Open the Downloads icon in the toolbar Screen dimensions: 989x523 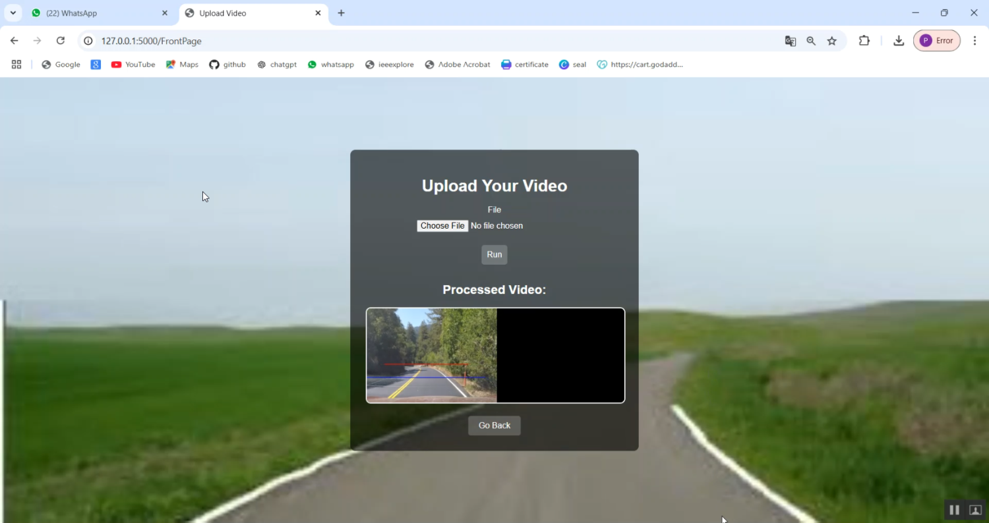[x=898, y=40]
